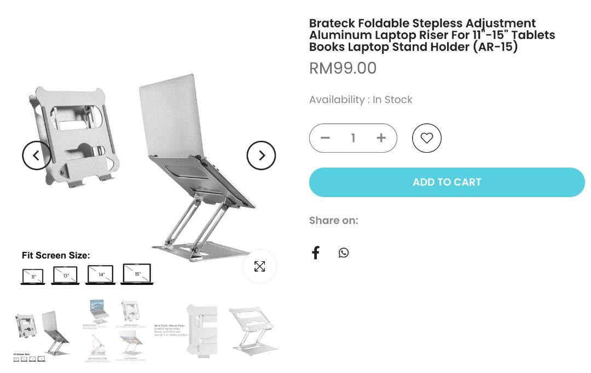Click the 15" screen size laptop graphic
The width and height of the screenshot is (591, 373).
pyautogui.click(x=137, y=274)
